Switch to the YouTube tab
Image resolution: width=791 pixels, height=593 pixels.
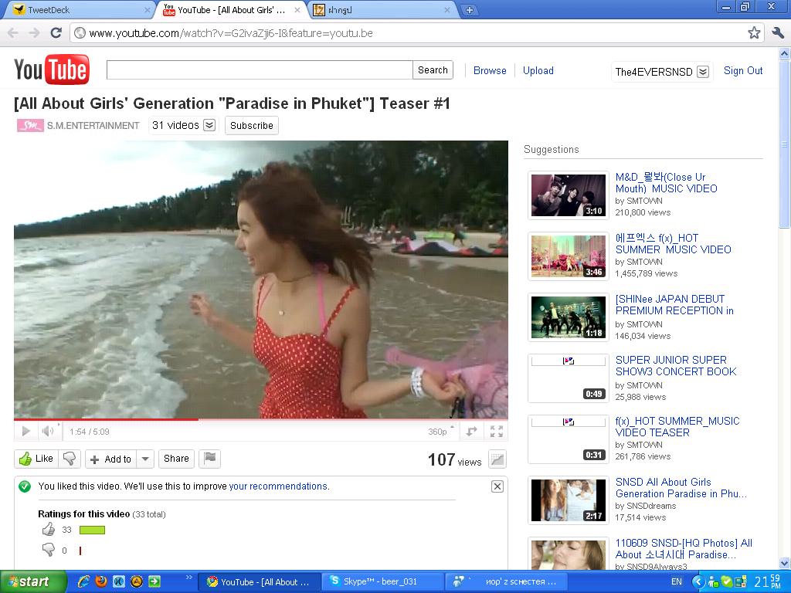pyautogui.click(x=231, y=10)
